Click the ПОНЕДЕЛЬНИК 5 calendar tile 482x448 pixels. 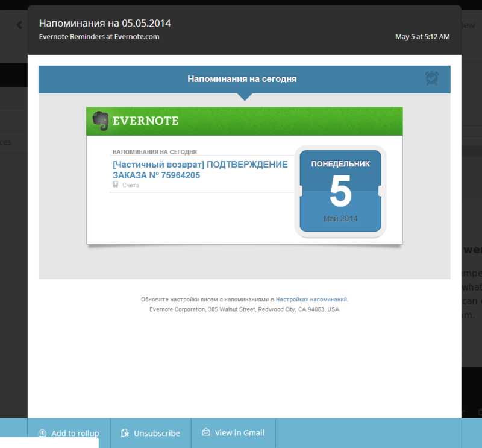tap(340, 191)
